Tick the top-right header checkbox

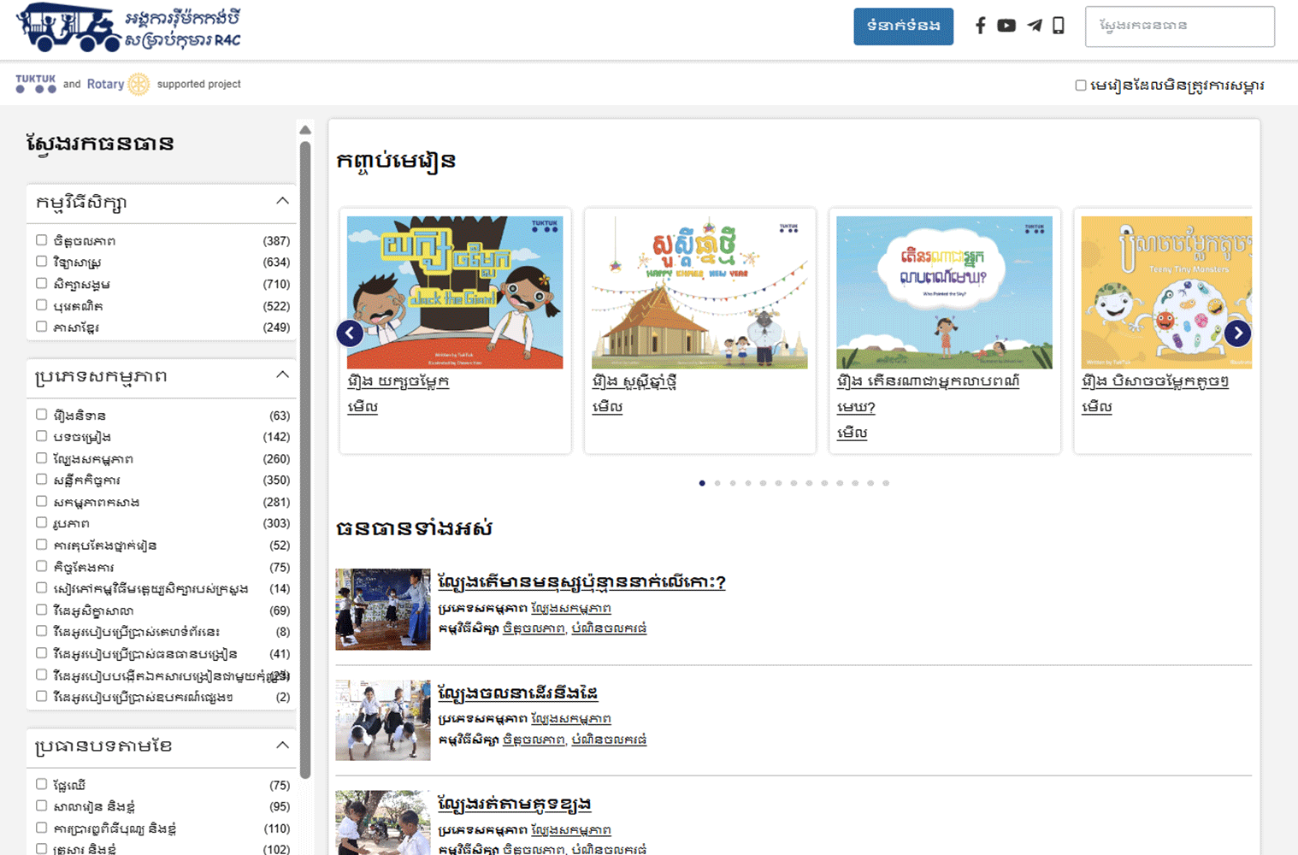[1081, 85]
